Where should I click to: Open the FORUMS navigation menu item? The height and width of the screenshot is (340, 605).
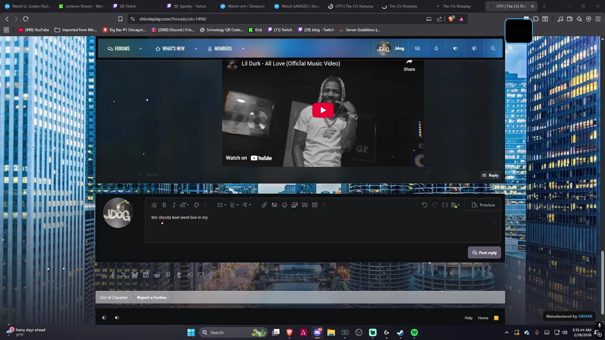click(119, 48)
